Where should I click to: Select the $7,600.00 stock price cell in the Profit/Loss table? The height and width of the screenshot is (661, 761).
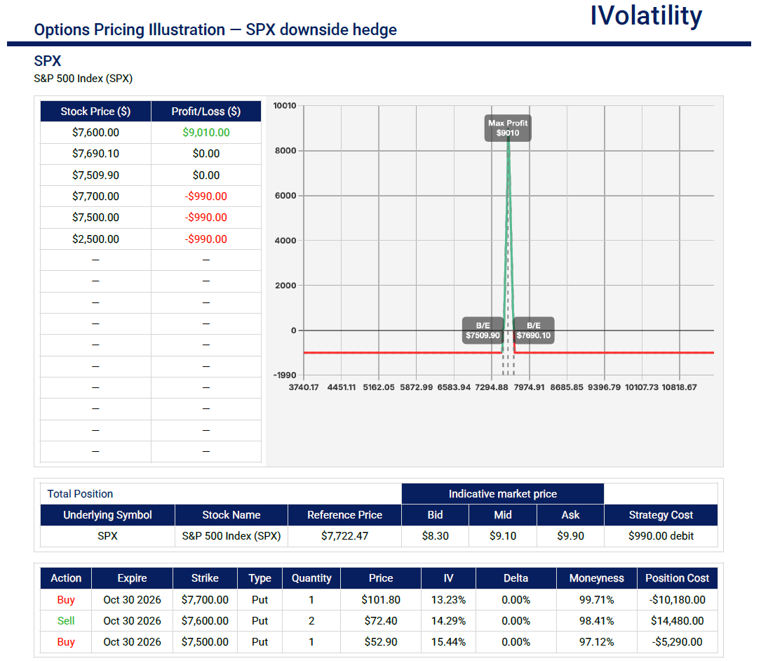95,133
